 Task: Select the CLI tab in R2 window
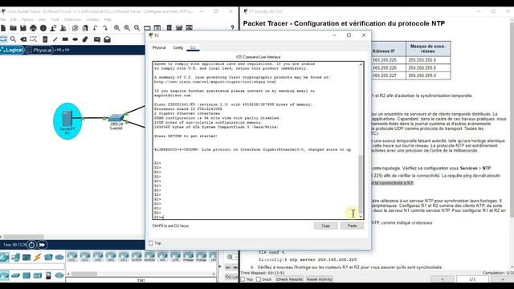[x=193, y=48]
